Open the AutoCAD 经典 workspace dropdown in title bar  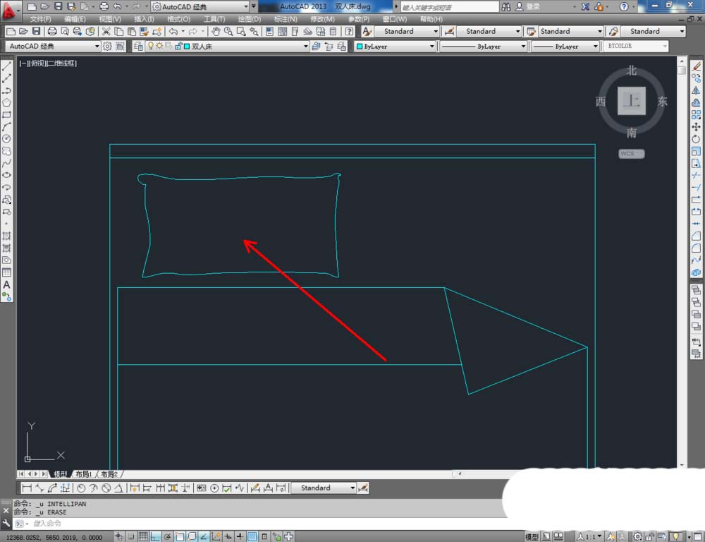point(200,6)
